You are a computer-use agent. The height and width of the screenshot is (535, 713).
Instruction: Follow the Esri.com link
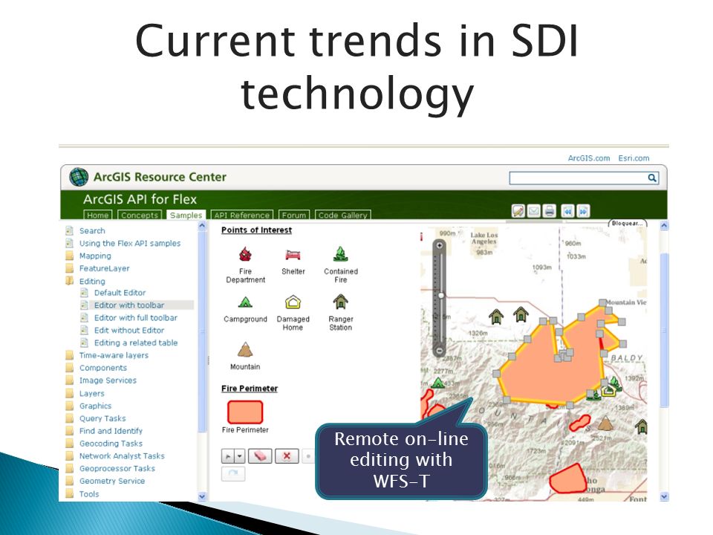(x=634, y=158)
